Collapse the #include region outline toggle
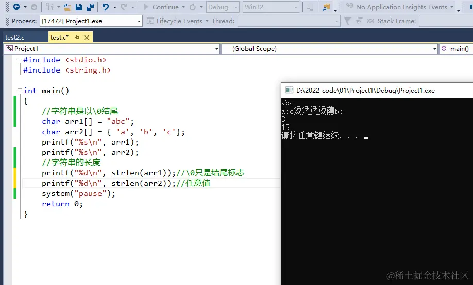Image resolution: width=473 pixels, height=285 pixels. (20, 60)
